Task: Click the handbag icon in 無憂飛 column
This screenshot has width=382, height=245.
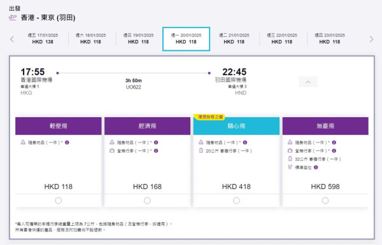Action: 290,142
